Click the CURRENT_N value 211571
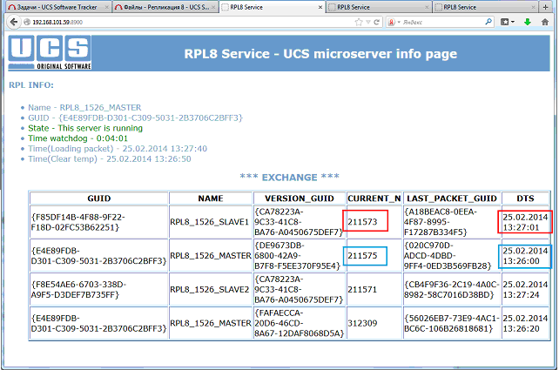559x370 pixels. tap(362, 289)
